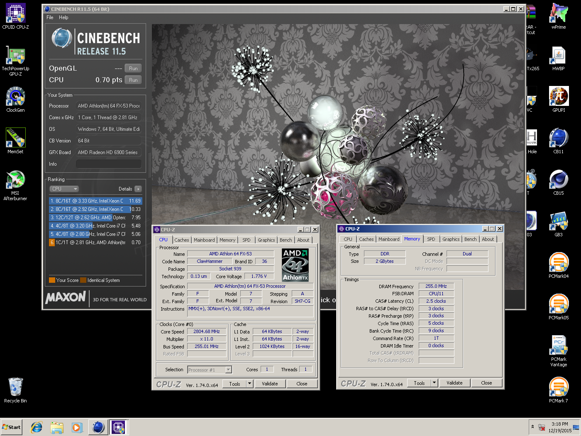
Task: Click the AMD Athlon FX processor logo
Action: (x=295, y=265)
